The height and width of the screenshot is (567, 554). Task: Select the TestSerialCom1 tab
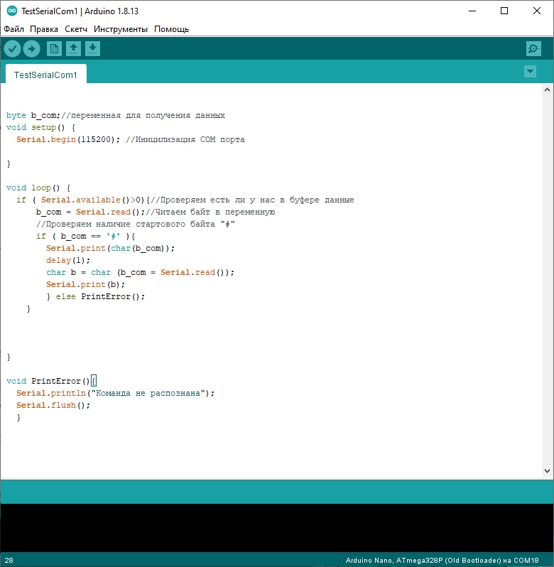coord(46,74)
